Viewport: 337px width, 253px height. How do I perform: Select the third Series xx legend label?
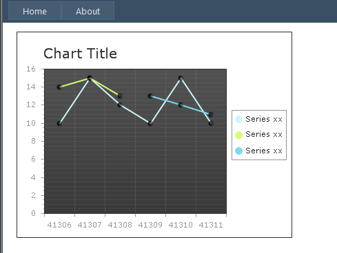[264, 151]
